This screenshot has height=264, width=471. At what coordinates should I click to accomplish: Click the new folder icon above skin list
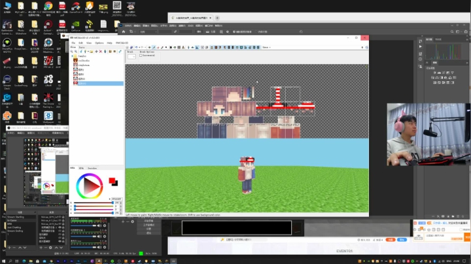tap(92, 52)
